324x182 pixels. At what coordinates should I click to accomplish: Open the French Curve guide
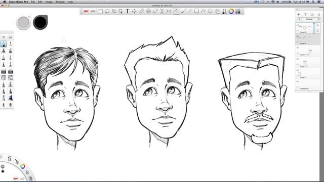pos(155,11)
